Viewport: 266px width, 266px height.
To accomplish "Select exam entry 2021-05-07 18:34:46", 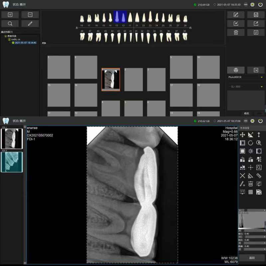I will click(x=25, y=43).
